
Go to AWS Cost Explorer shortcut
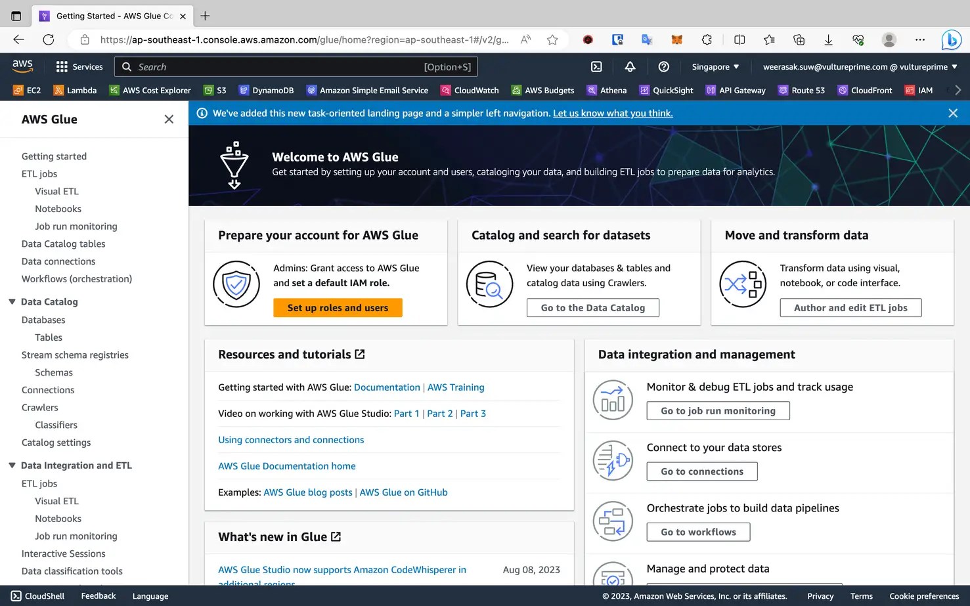(x=150, y=91)
